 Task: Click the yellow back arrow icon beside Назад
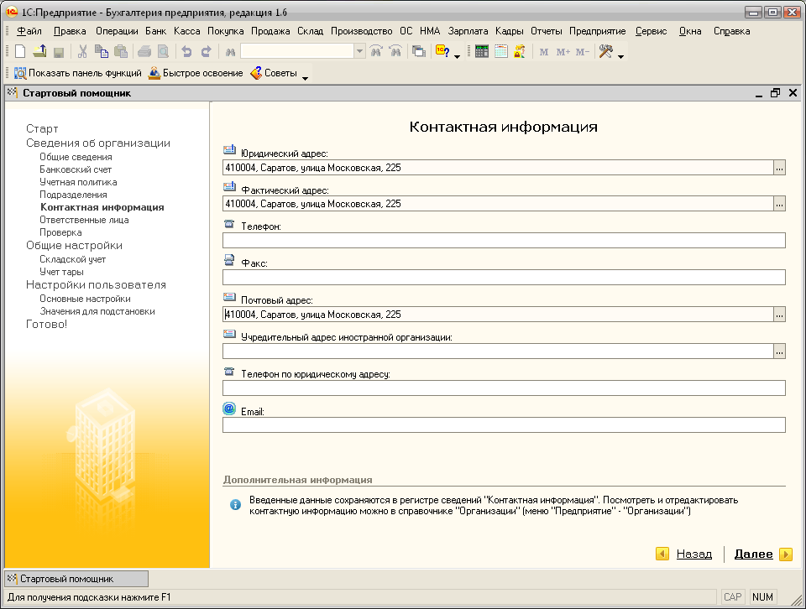coord(662,554)
